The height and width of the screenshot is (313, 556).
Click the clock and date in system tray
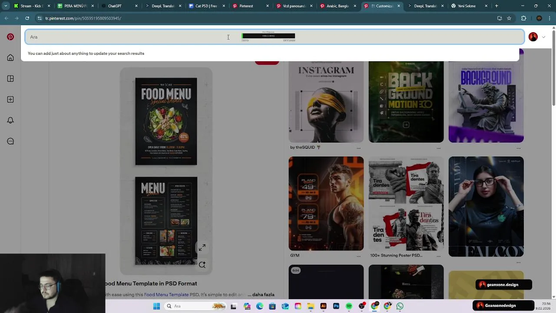[x=543, y=306]
